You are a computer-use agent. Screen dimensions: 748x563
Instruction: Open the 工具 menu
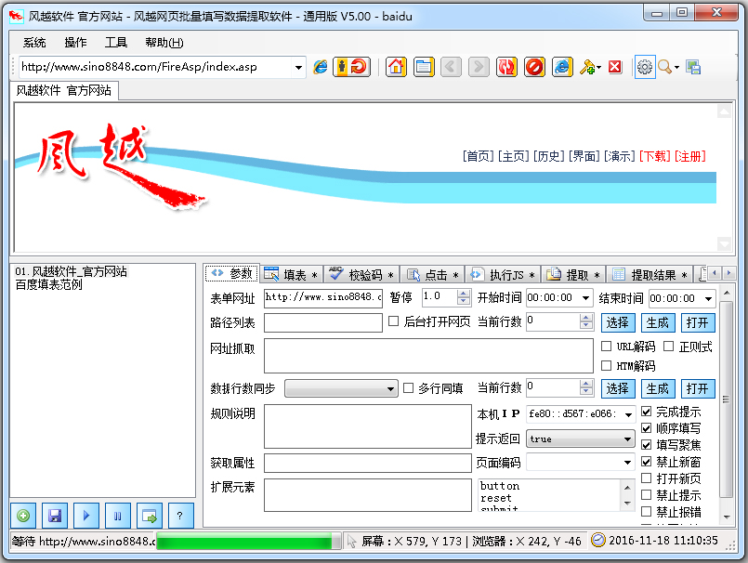click(116, 43)
